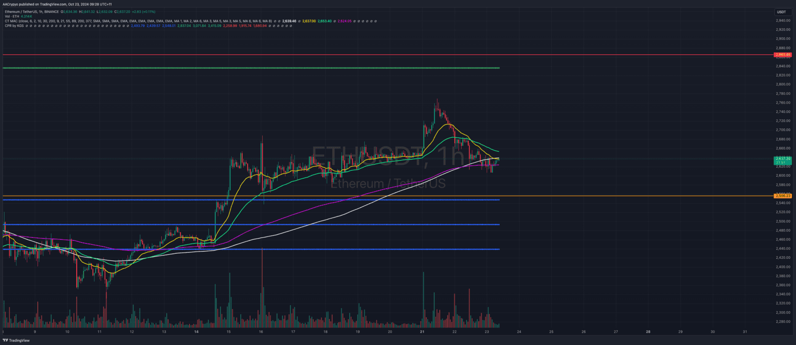The width and height of the screenshot is (796, 345).
Task: Click the 2,800.00 price scale tick
Action: coord(783,84)
